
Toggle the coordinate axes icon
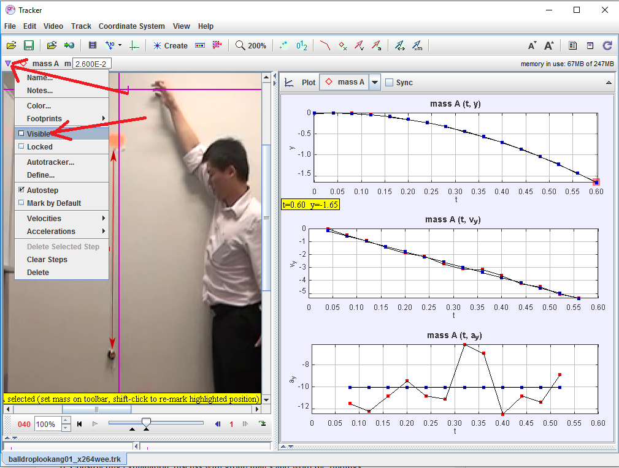(x=134, y=45)
